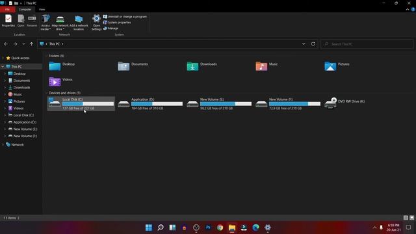
Task: Open Microsoft Edge from taskbar
Action: pos(255,227)
